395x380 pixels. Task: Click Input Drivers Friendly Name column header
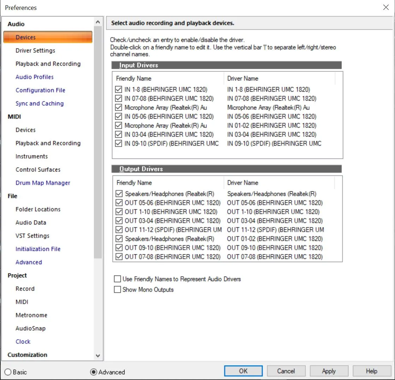(168, 78)
